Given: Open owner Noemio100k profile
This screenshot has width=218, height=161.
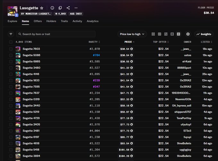Looking at the screenshot, I should pyautogui.click(x=183, y=99).
